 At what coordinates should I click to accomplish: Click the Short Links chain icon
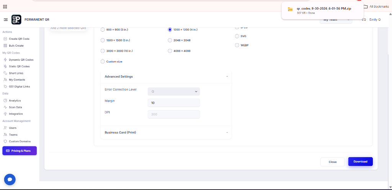point(5,73)
